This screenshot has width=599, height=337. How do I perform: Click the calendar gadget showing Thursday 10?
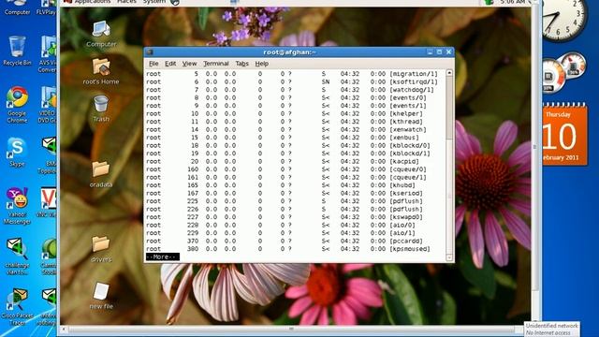[x=564, y=135]
